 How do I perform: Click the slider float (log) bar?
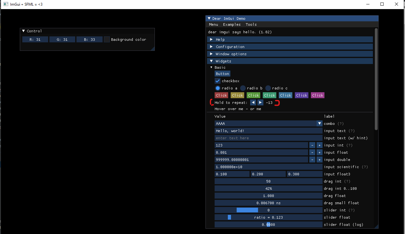(268, 225)
